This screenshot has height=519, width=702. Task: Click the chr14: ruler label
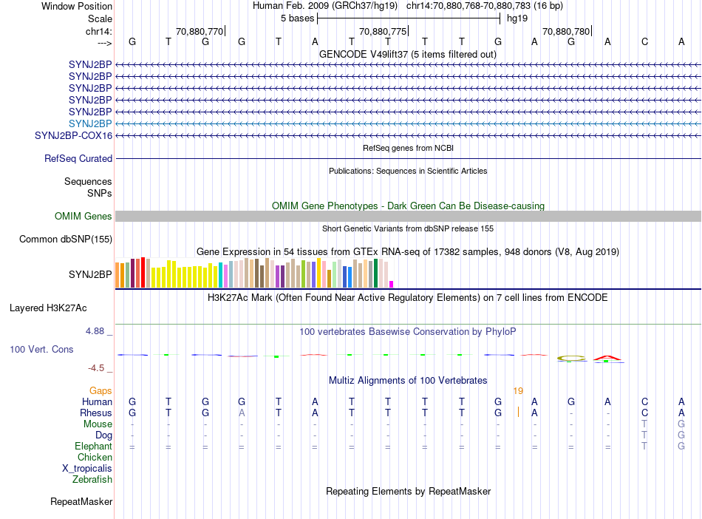tap(98, 31)
